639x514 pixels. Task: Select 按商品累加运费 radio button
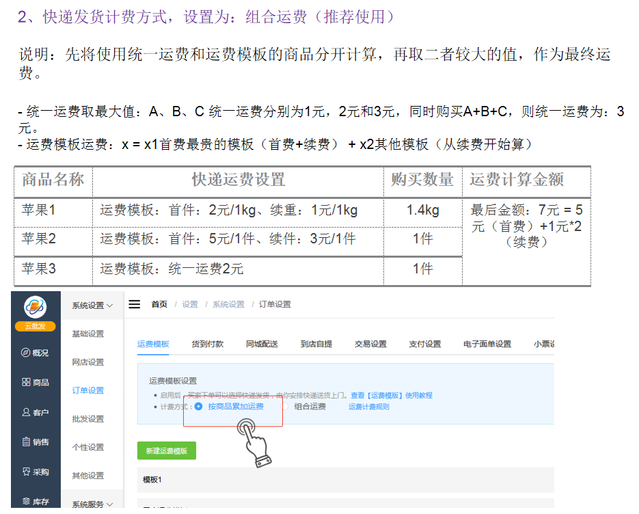(198, 407)
